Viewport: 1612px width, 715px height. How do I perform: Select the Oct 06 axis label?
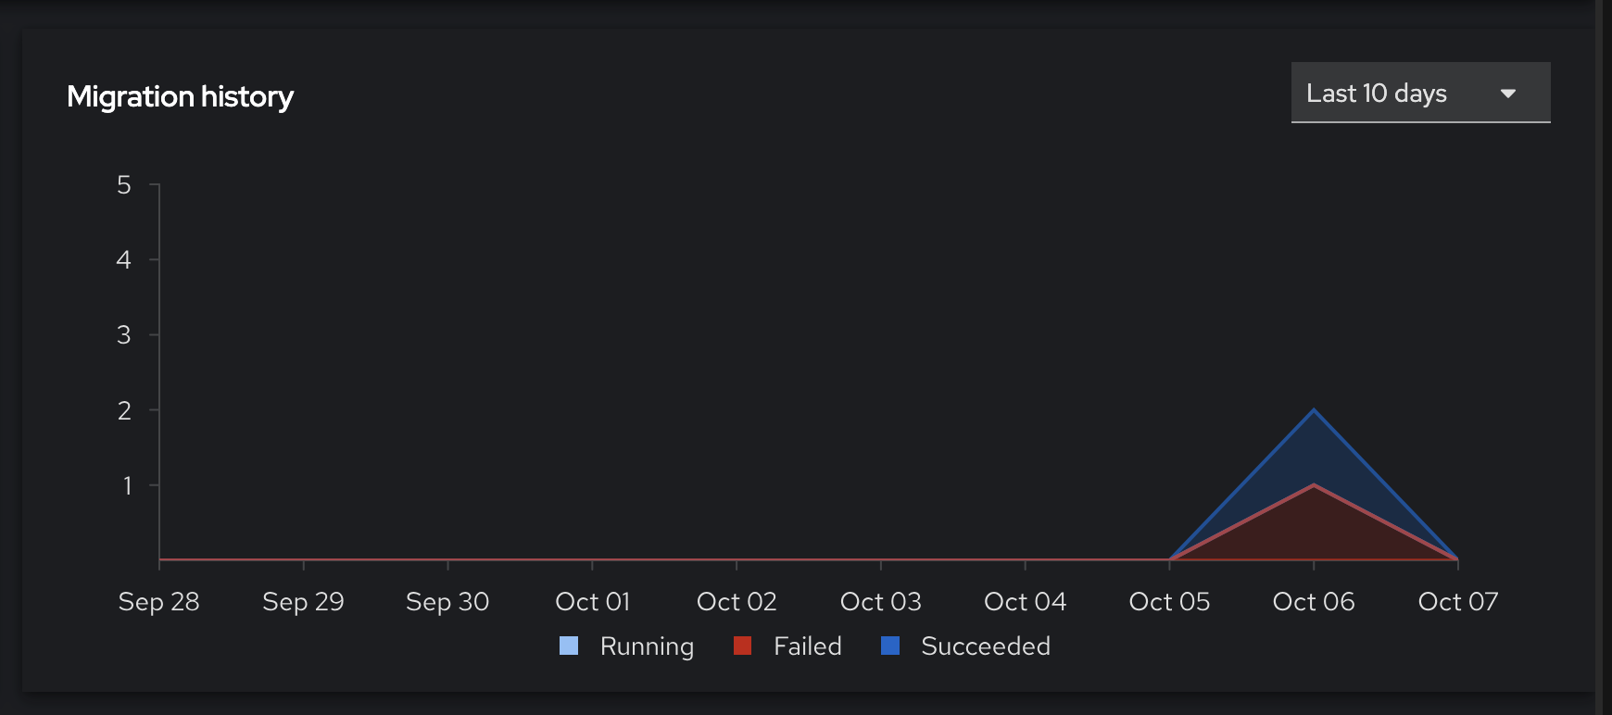(x=1314, y=602)
